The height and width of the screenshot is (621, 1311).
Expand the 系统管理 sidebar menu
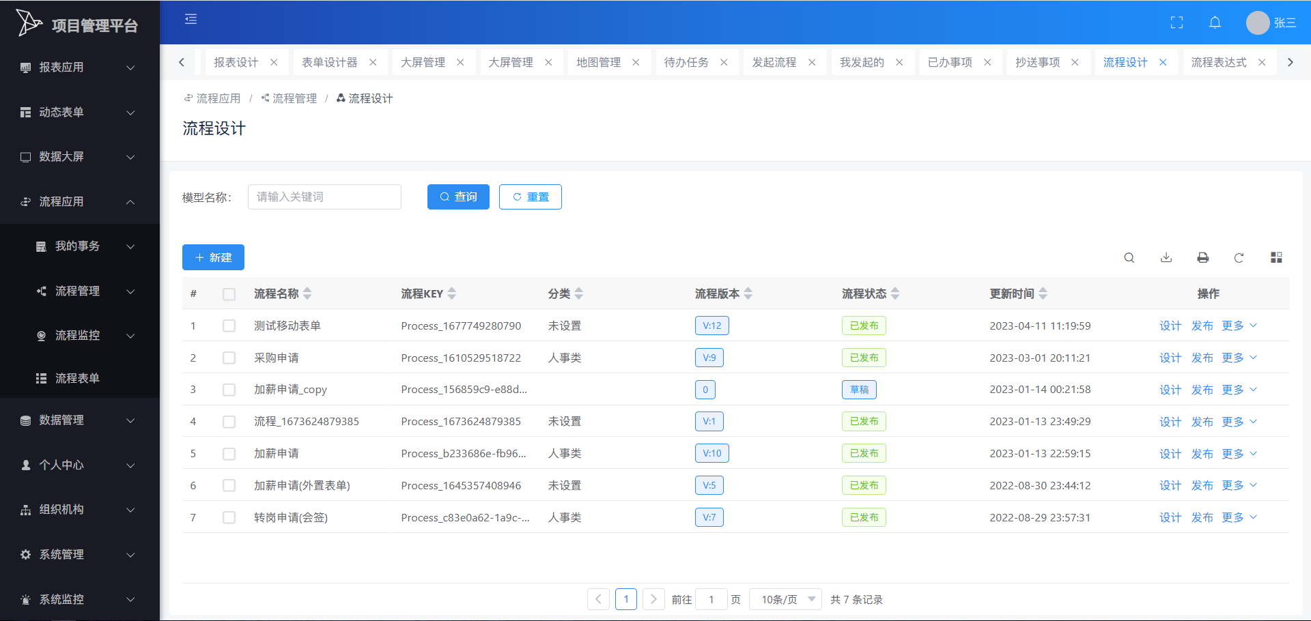(x=80, y=555)
